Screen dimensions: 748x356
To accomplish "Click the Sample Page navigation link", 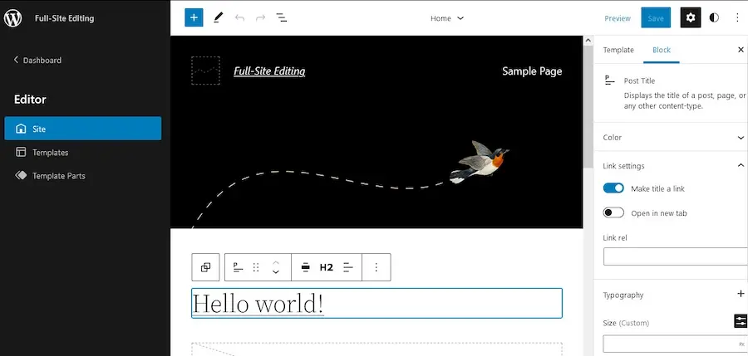I will tap(532, 71).
